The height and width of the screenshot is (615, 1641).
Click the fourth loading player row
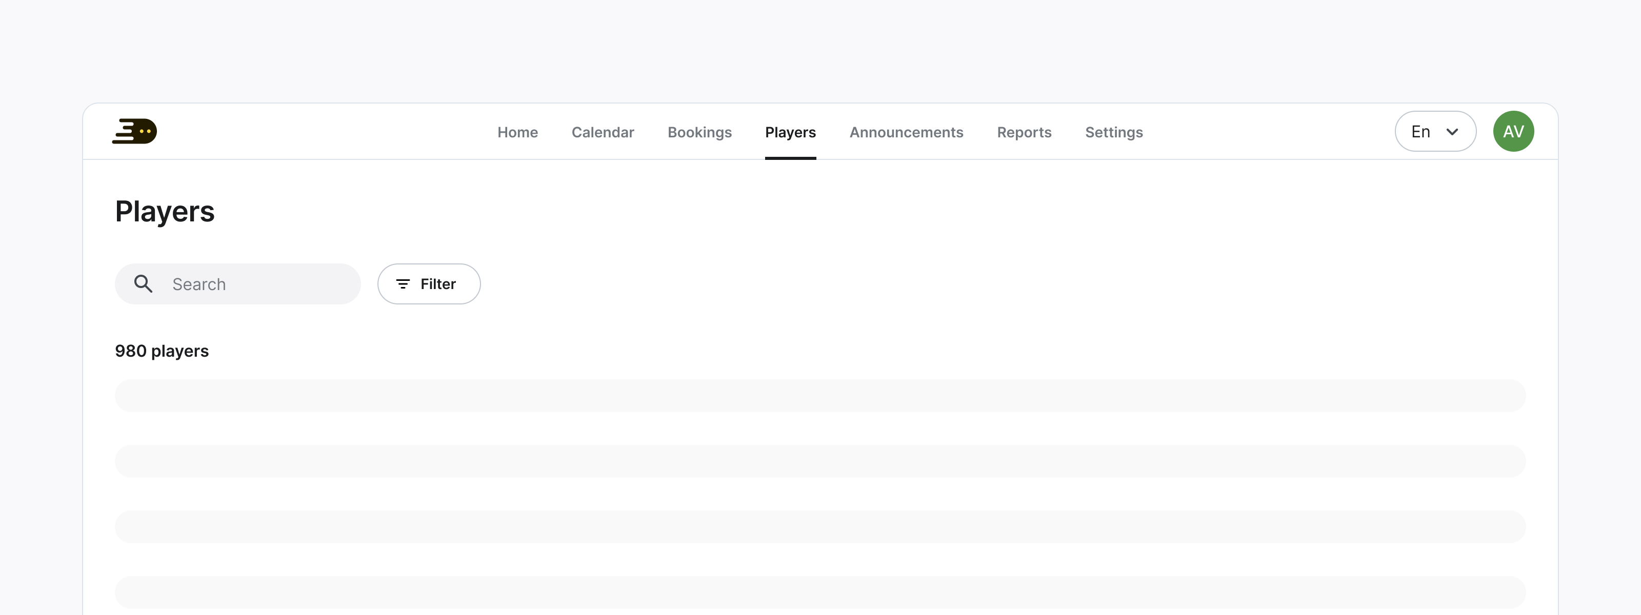point(820,592)
